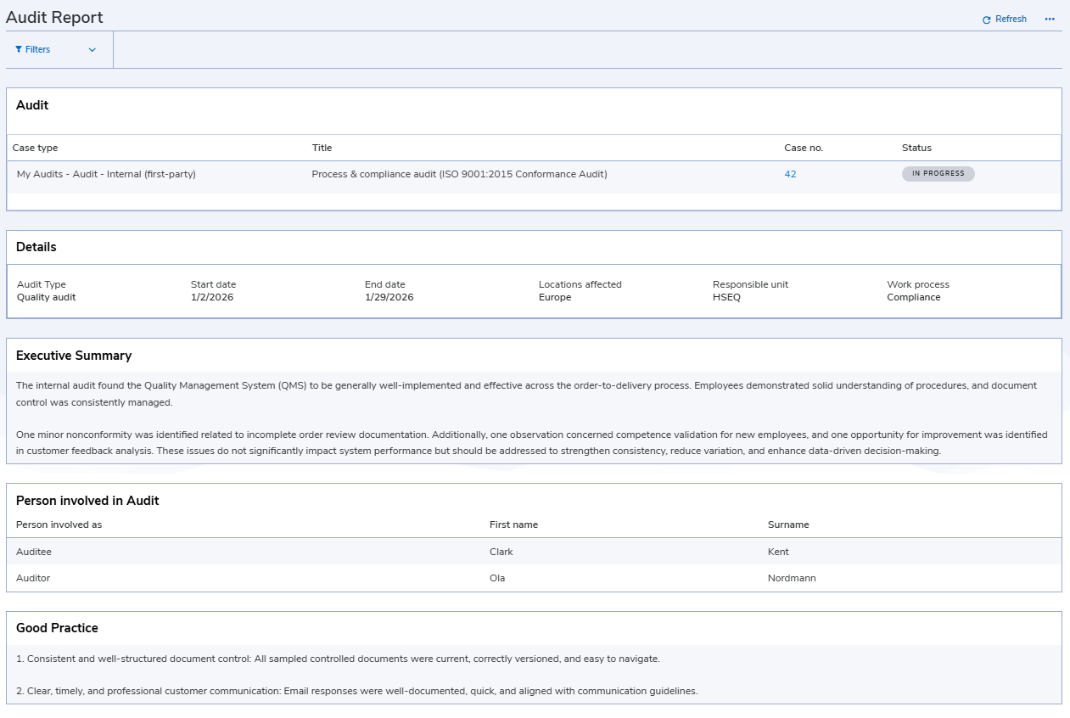Viewport: 1070px width, 718px height.
Task: Click the circular refresh arrow icon
Action: [986, 19]
